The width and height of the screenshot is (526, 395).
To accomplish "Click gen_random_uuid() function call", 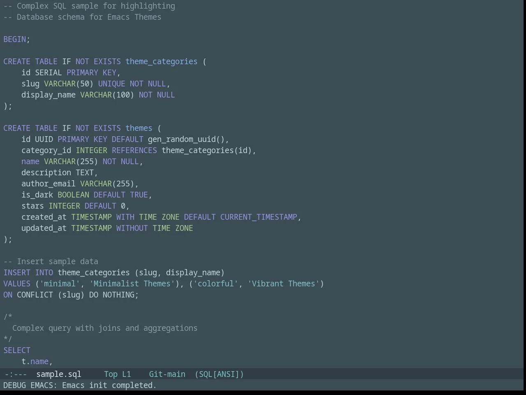I will pos(186,139).
